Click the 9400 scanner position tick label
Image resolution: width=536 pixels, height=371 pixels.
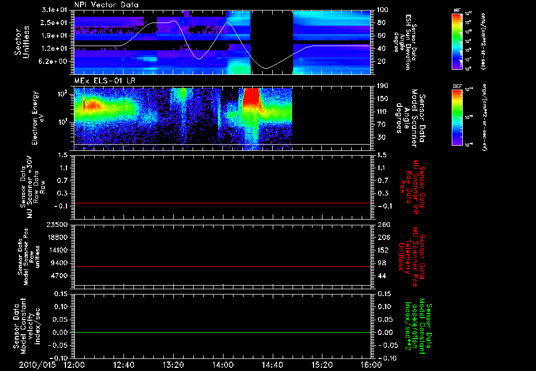click(x=60, y=263)
